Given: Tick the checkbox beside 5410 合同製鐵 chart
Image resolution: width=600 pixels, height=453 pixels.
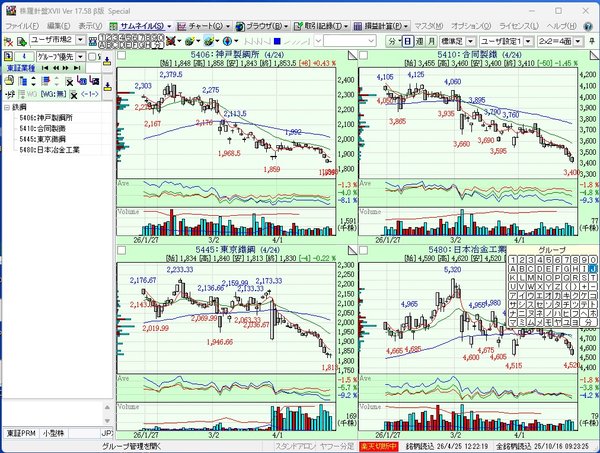Looking at the screenshot, I should [x=363, y=55].
